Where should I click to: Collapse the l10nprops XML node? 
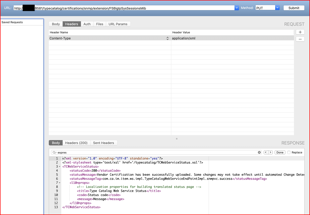click(x=59, y=183)
